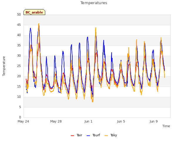Toggle the Tair series in the legend

(76, 135)
